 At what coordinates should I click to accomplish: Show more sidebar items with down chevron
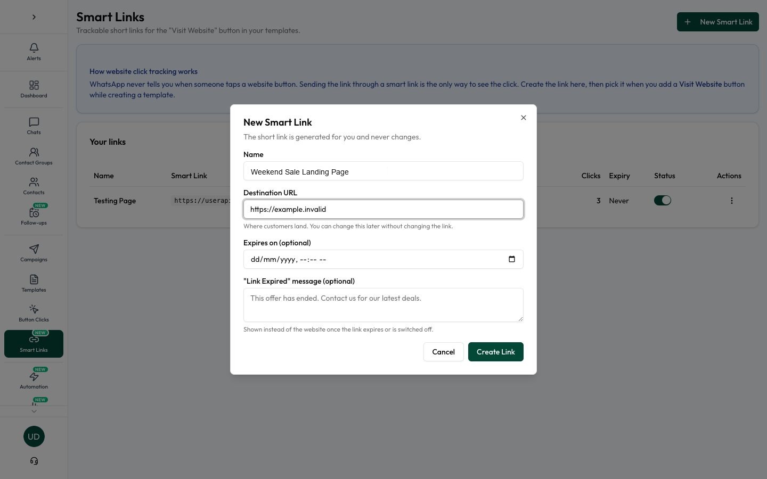34,411
